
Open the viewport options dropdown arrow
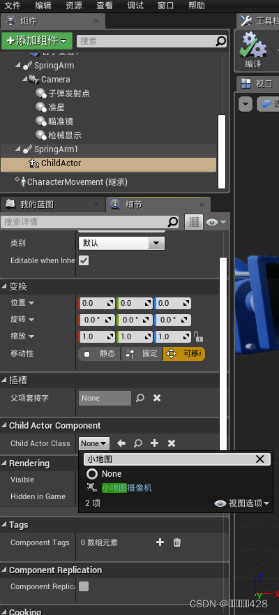246,104
